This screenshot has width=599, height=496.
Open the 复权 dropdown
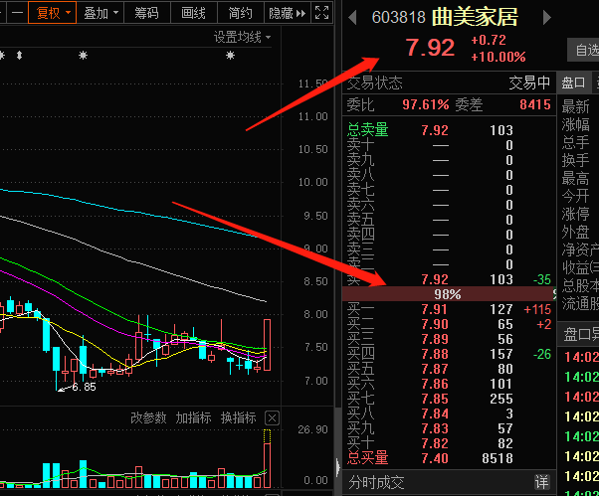point(53,13)
